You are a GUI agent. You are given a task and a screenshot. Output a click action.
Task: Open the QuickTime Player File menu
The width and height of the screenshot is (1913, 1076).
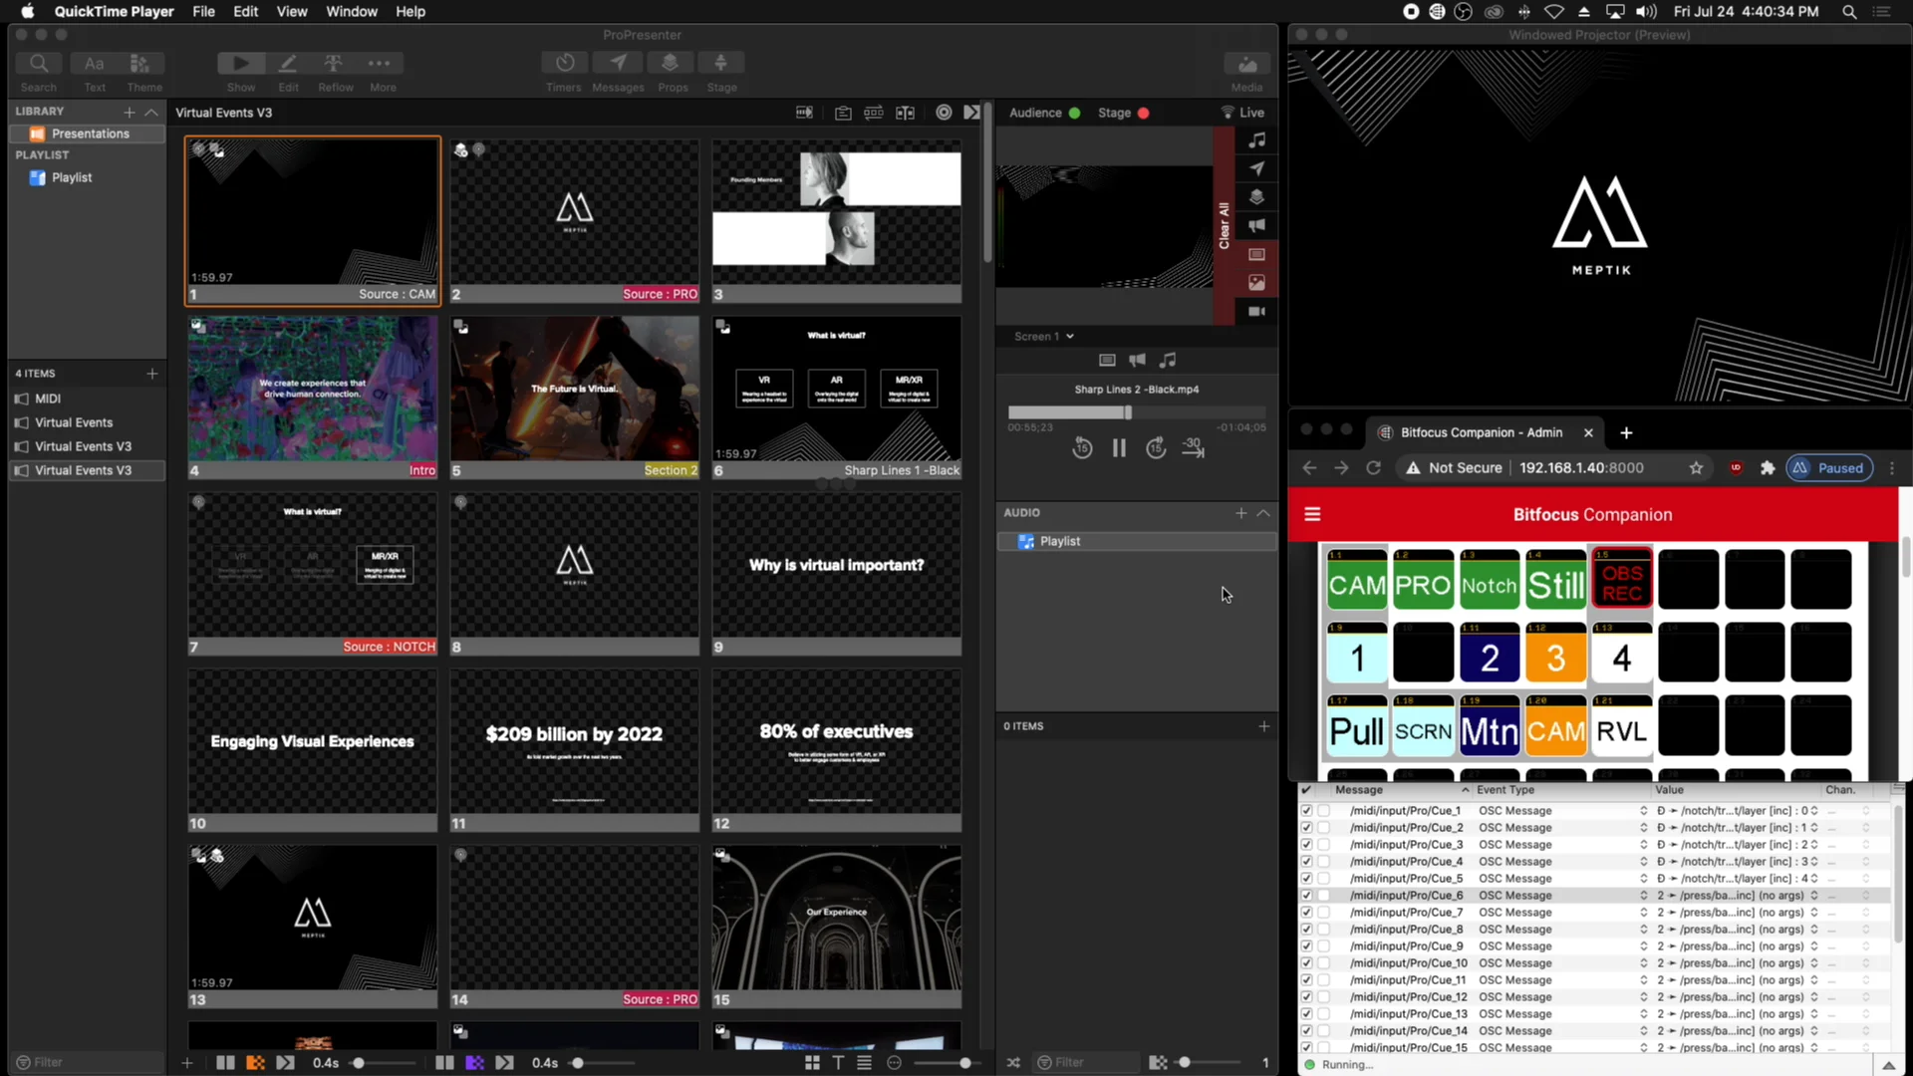(203, 11)
